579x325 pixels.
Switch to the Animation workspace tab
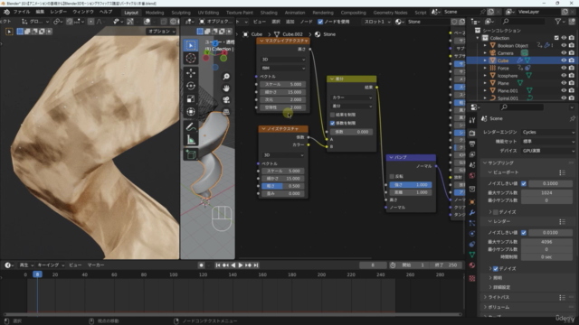click(x=295, y=13)
